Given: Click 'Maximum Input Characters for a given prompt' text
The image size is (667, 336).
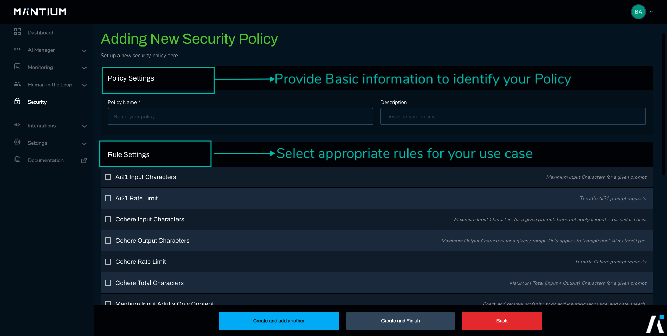Looking at the screenshot, I should 596,177.
